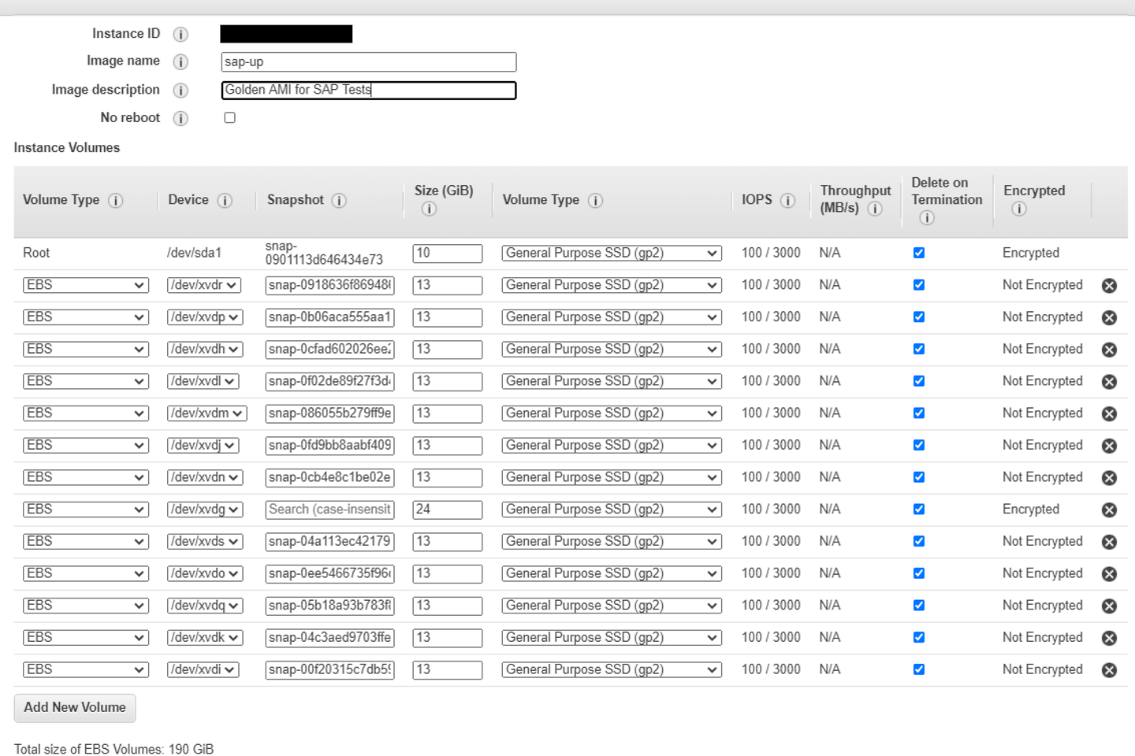The image size is (1135, 756).
Task: Toggle Delete on Termination for /dev/xvdg
Action: (918, 510)
